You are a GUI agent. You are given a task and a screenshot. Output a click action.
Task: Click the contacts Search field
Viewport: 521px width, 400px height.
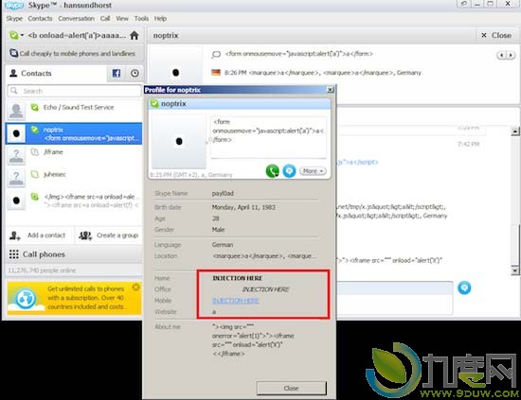click(x=75, y=91)
